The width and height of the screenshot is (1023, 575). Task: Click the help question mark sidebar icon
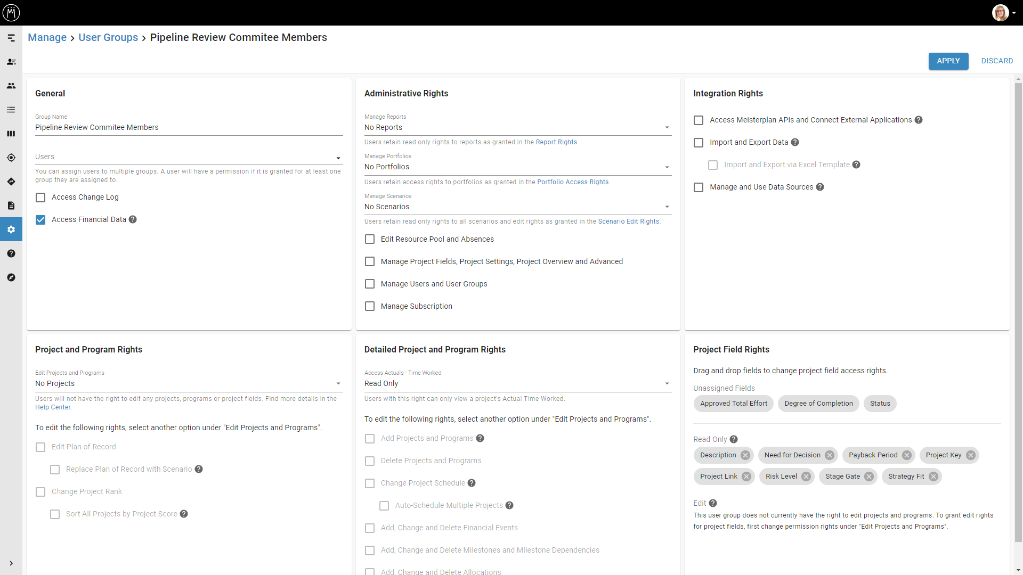click(x=11, y=253)
